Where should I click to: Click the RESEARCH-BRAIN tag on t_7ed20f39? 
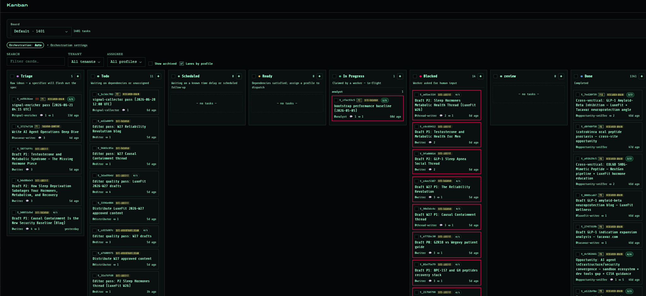coord(615,95)
